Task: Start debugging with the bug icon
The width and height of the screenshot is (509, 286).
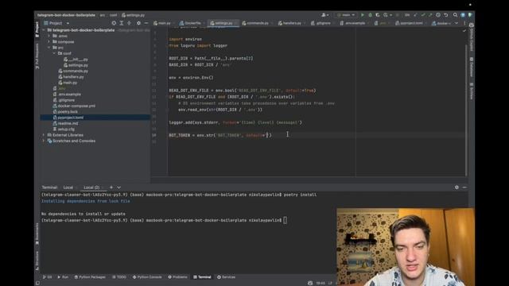Action: (370, 15)
